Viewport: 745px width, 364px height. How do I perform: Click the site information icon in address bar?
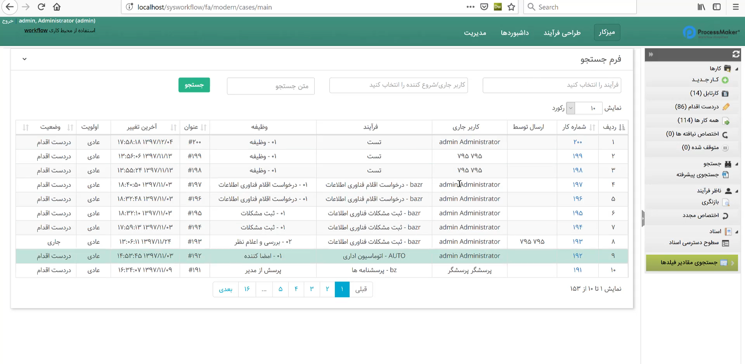130,7
